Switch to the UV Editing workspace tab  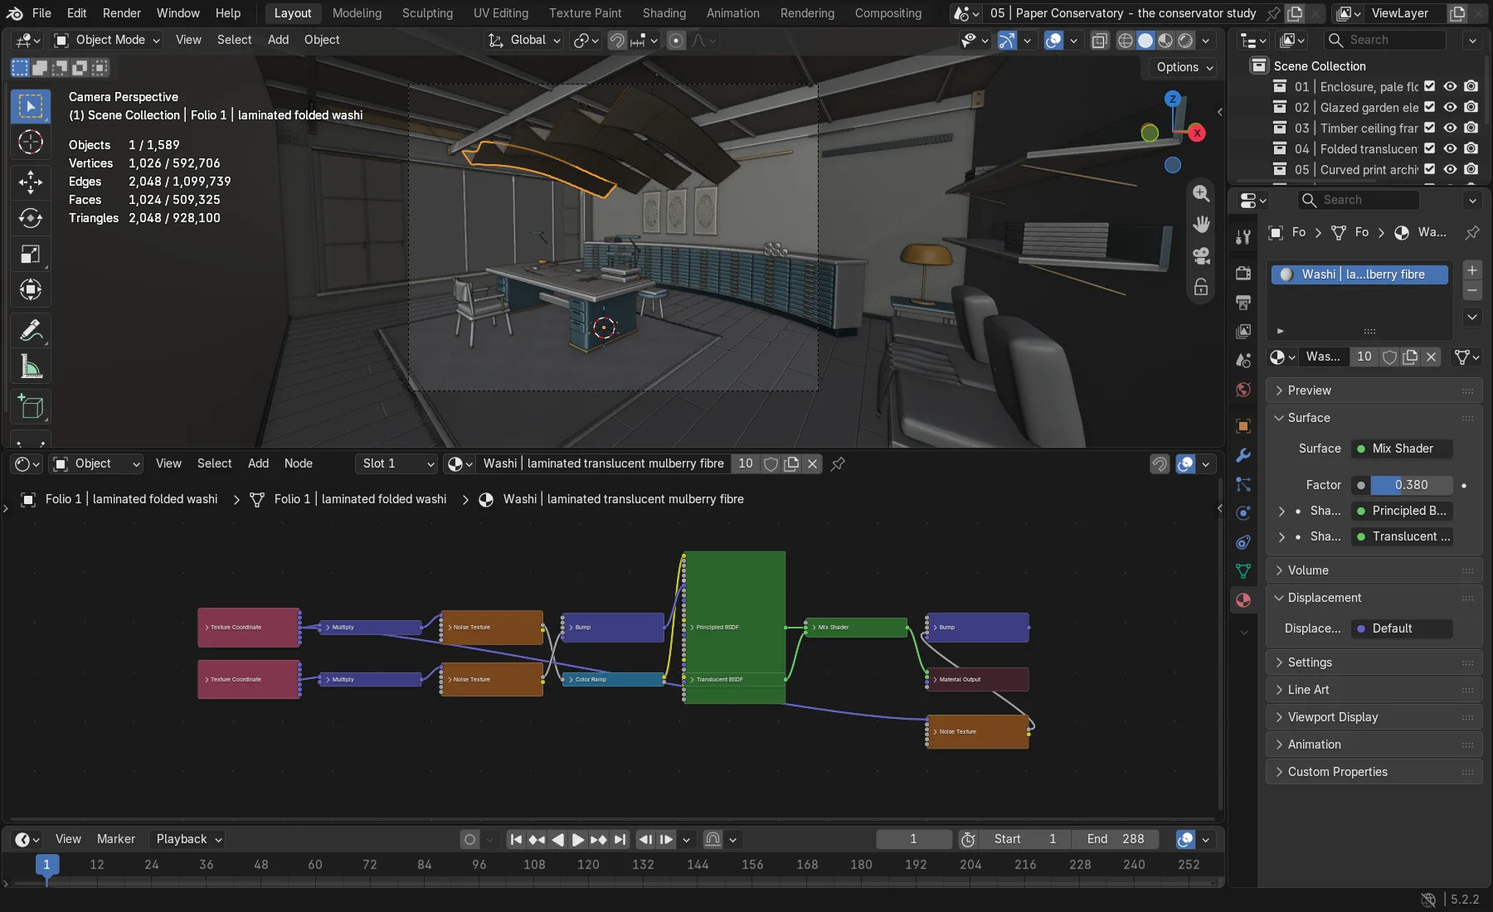point(500,13)
